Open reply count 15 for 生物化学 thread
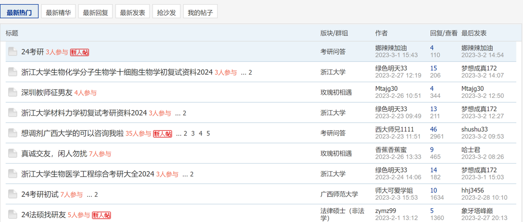The image size is (523, 222). 434,68
